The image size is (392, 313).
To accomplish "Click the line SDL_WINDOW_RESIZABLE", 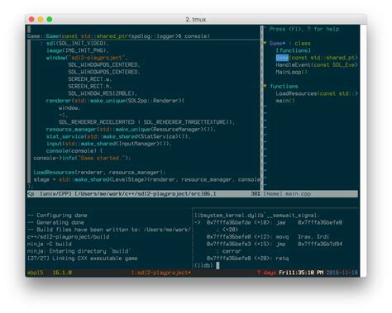I will (103, 93).
